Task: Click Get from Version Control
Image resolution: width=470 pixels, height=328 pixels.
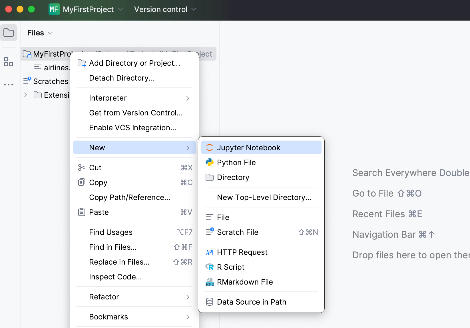Action: click(136, 113)
